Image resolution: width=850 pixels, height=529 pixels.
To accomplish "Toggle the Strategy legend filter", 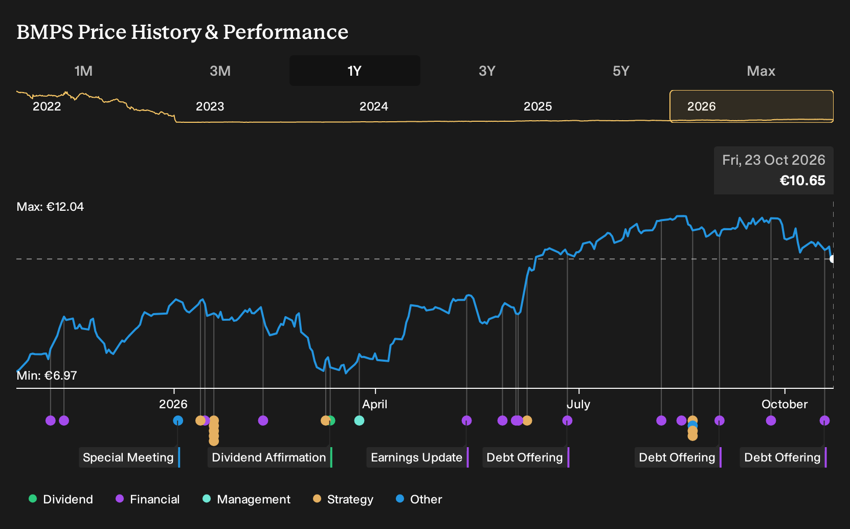I will click(343, 499).
